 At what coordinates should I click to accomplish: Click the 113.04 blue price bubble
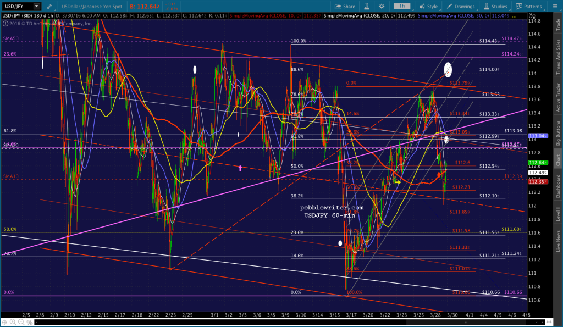coord(538,136)
